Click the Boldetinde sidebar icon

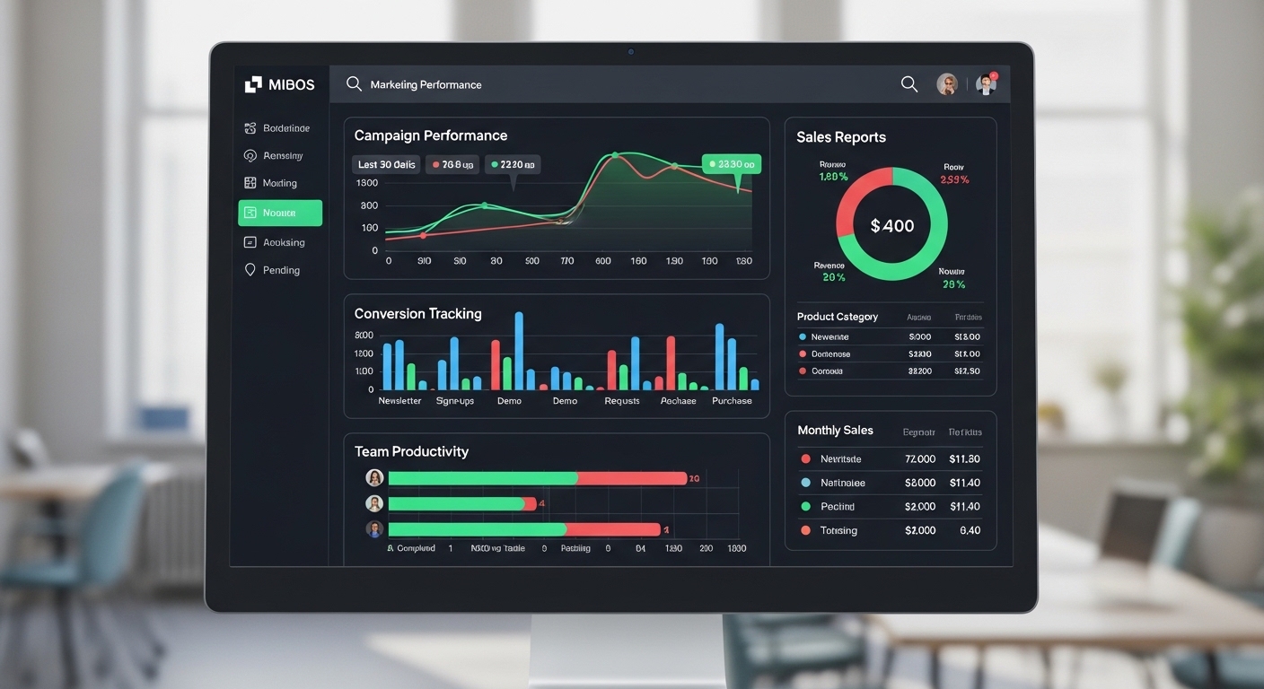pos(250,128)
